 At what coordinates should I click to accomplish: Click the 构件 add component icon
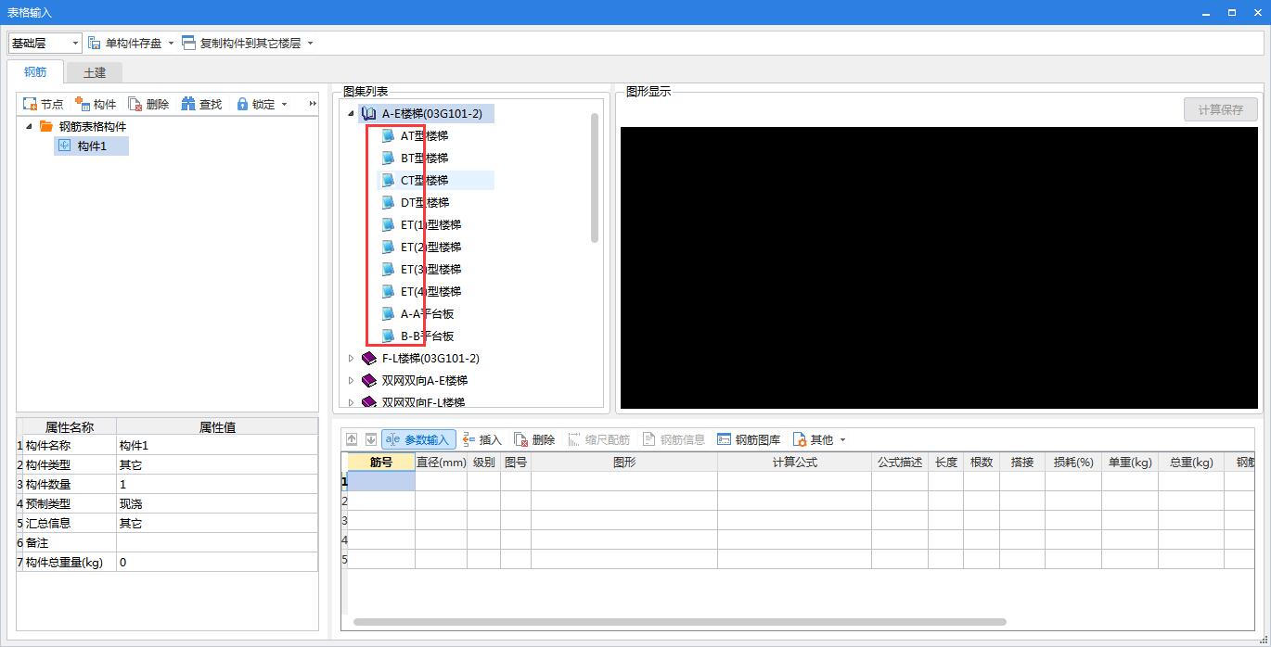83,104
